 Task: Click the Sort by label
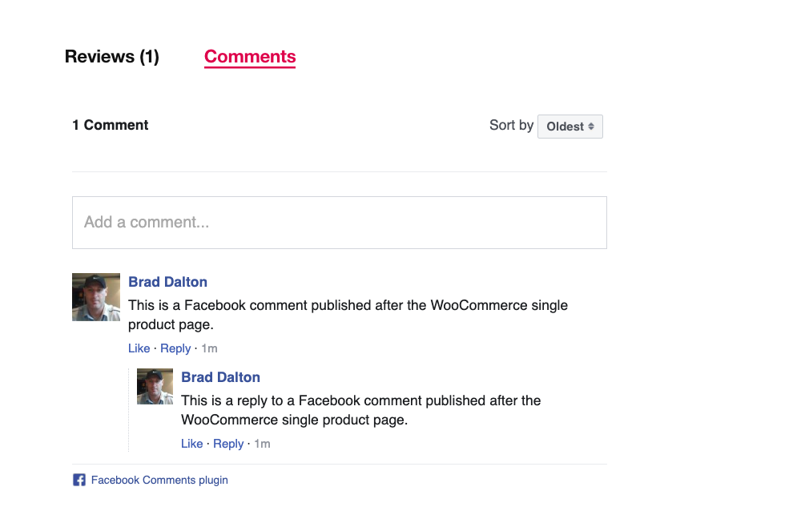coord(510,125)
